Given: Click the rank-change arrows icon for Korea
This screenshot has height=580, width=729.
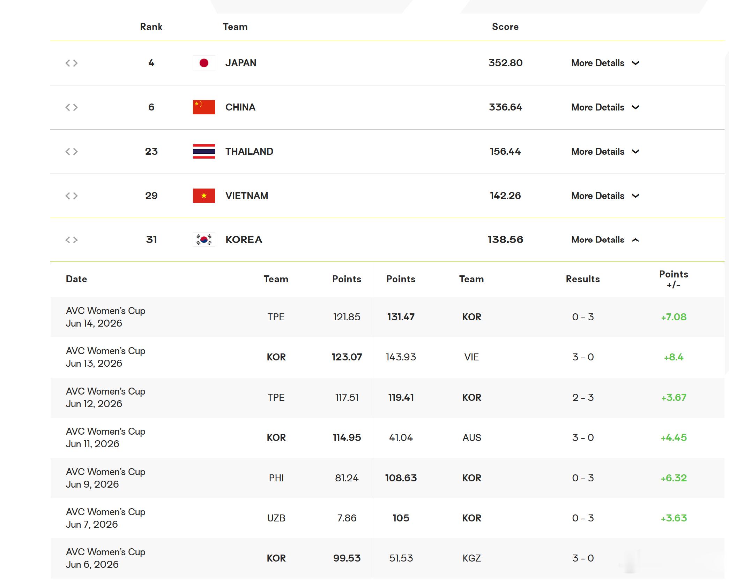Looking at the screenshot, I should (72, 239).
